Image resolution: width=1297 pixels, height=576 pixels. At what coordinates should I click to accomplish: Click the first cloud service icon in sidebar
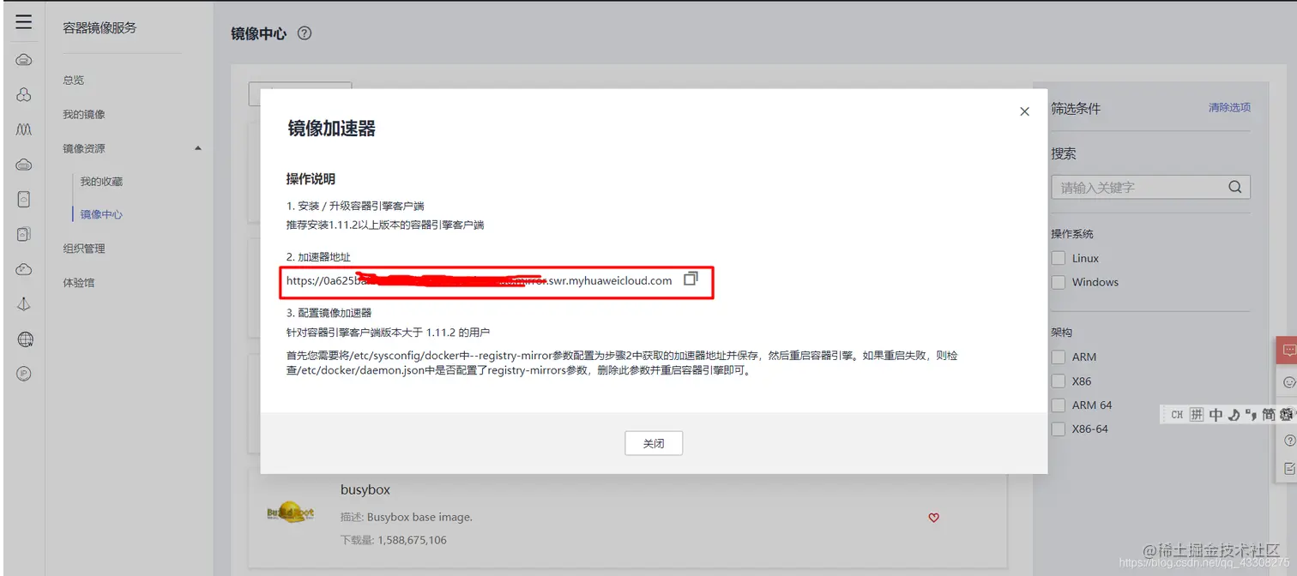coord(23,59)
